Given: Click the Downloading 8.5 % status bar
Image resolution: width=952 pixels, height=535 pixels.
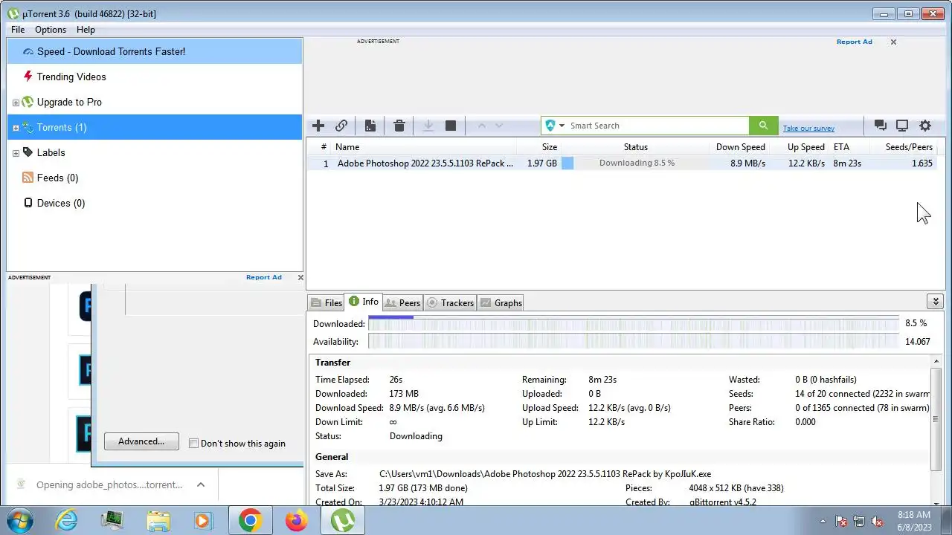Looking at the screenshot, I should click(636, 163).
